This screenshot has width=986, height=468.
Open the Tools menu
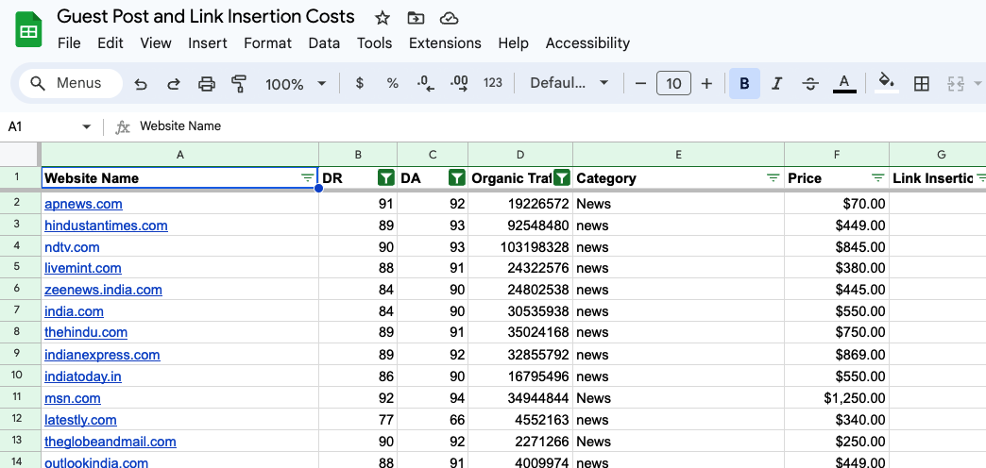pos(375,43)
